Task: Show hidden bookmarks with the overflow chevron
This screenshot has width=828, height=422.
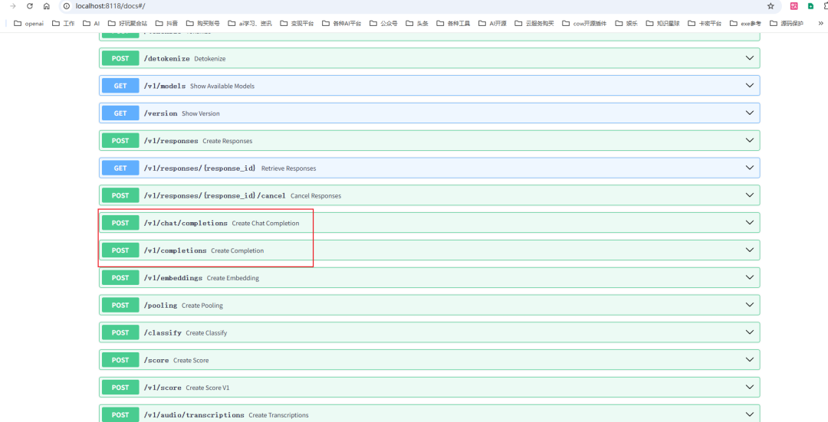Action: click(820, 23)
